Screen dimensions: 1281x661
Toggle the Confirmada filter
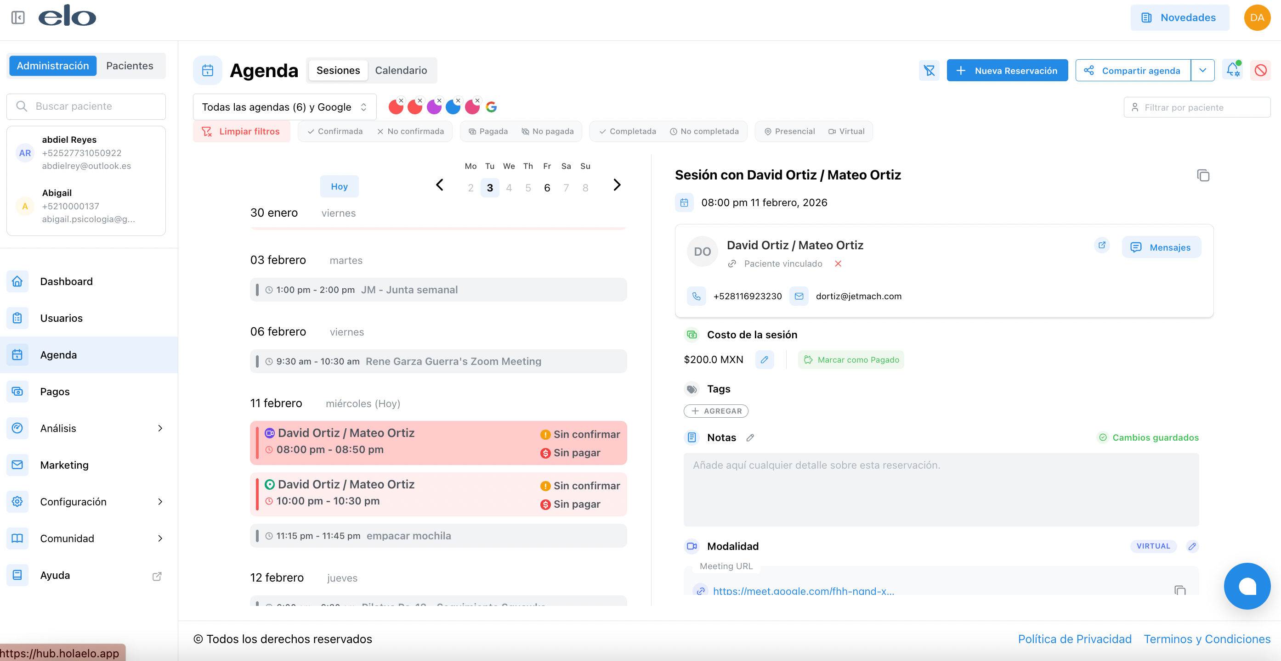(334, 132)
